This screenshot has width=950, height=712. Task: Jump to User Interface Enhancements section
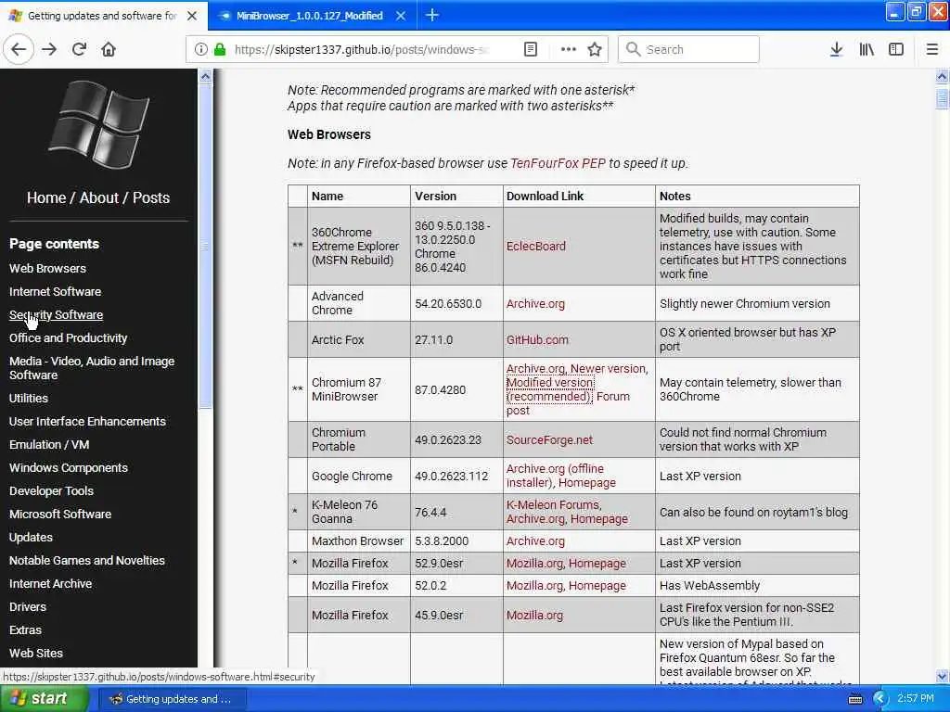coord(87,422)
